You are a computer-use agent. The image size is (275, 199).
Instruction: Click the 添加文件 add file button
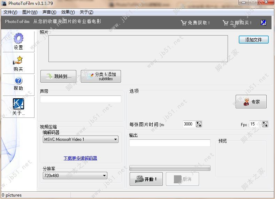pyautogui.click(x=253, y=40)
